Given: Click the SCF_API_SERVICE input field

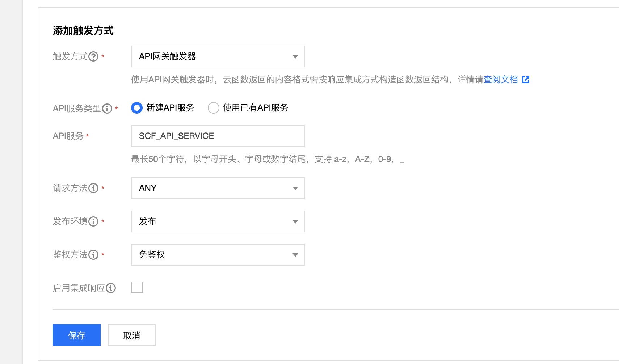Looking at the screenshot, I should tap(217, 136).
